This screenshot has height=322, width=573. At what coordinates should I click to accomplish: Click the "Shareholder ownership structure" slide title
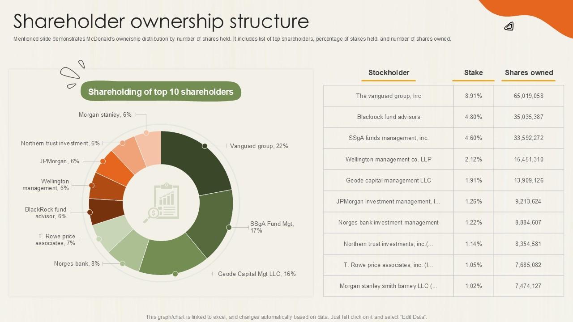[x=161, y=21]
